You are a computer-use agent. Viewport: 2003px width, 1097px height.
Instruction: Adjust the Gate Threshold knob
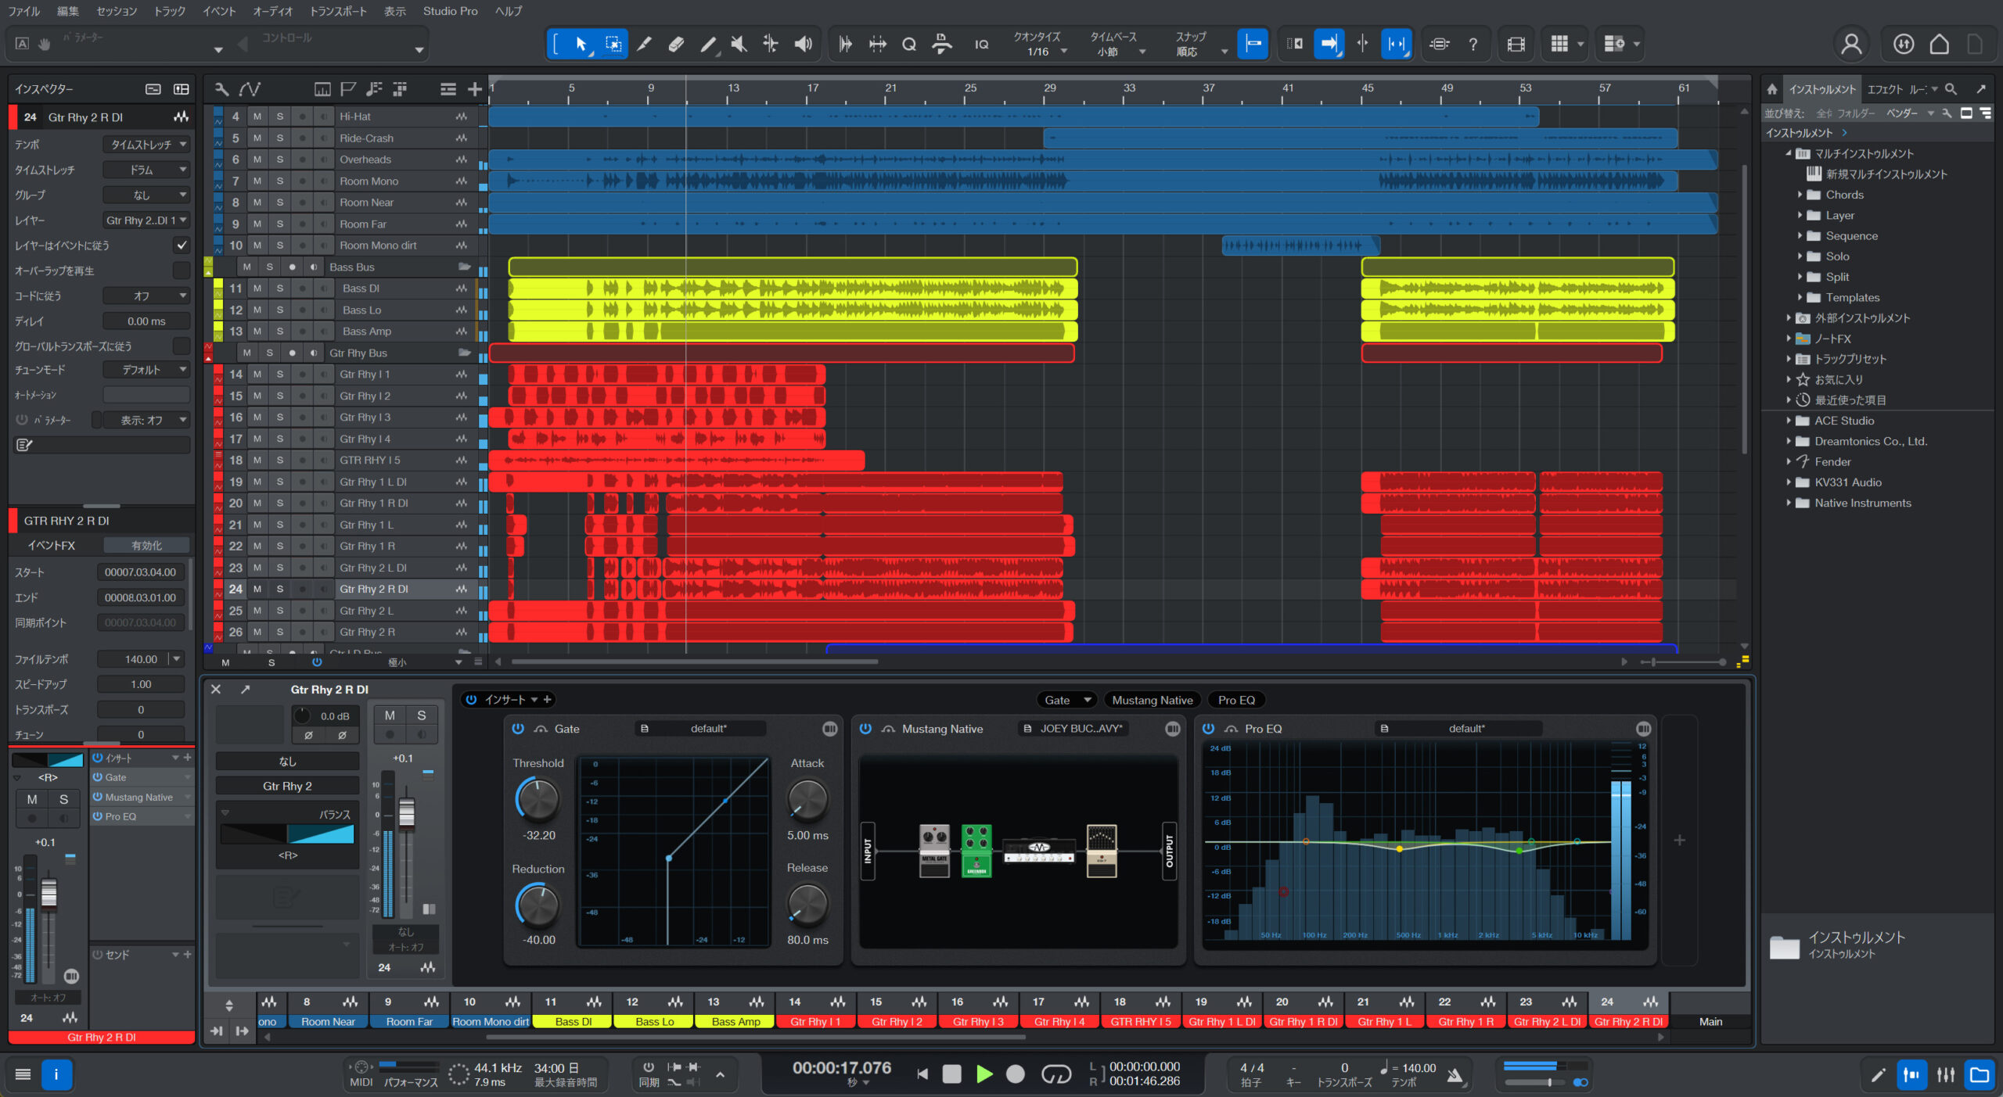[x=538, y=799]
